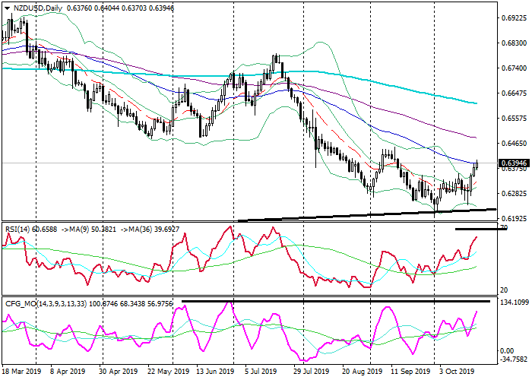This screenshot has height=380, width=532.
Task: Click the 13 Jun 2019 date label
Action: [x=213, y=372]
